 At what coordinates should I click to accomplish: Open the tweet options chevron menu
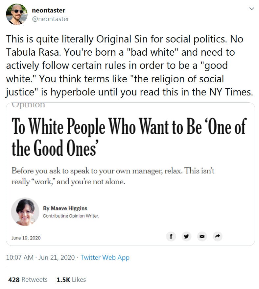(252, 9)
